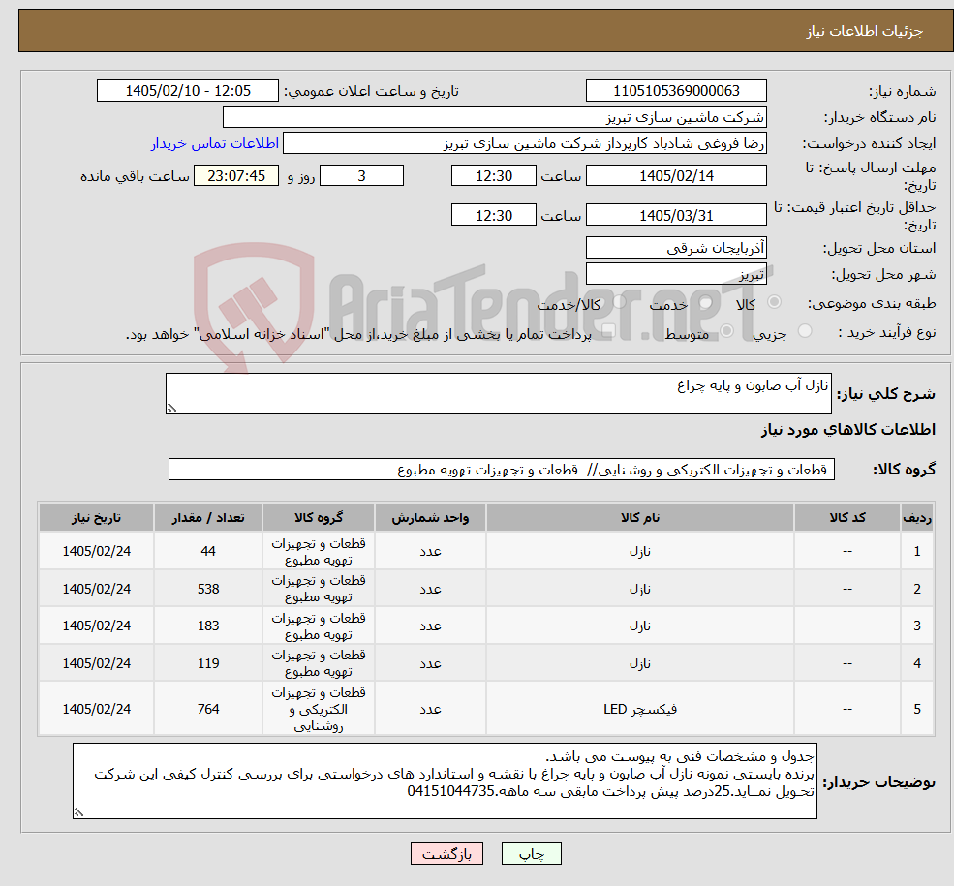Viewport: 954px width, 886px height.
Task: Click item name نازل in row 1
Action: 640,552
